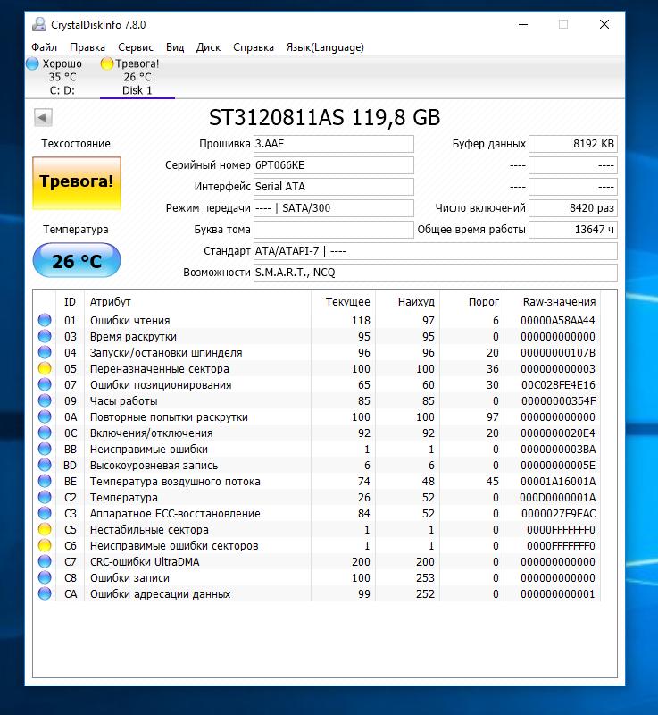Screen dimensions: 658x715
Task: Click the Режим передачи field SATA/300
Action: pyautogui.click(x=333, y=208)
